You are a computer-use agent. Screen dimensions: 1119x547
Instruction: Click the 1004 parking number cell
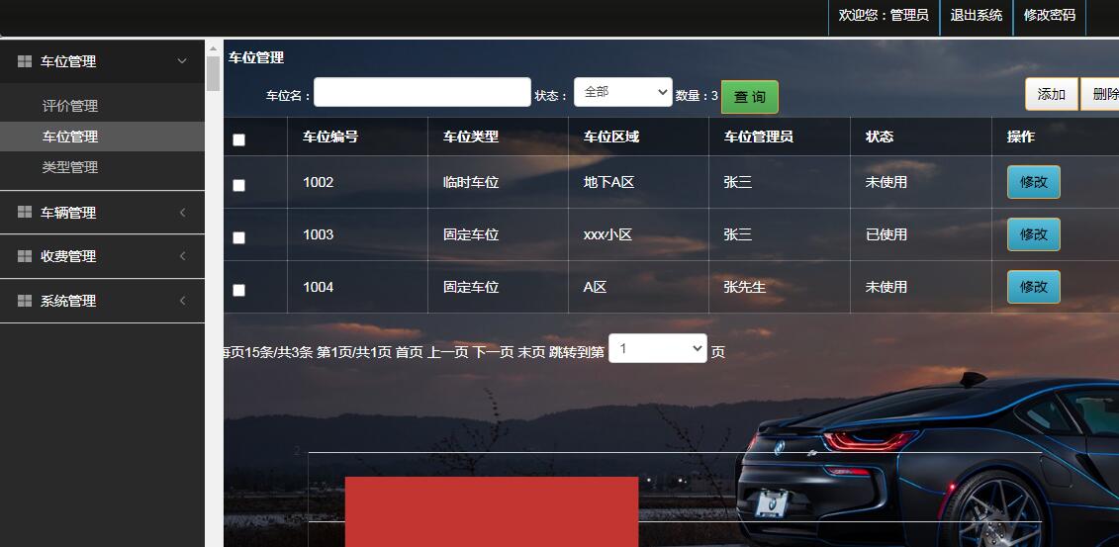[319, 287]
